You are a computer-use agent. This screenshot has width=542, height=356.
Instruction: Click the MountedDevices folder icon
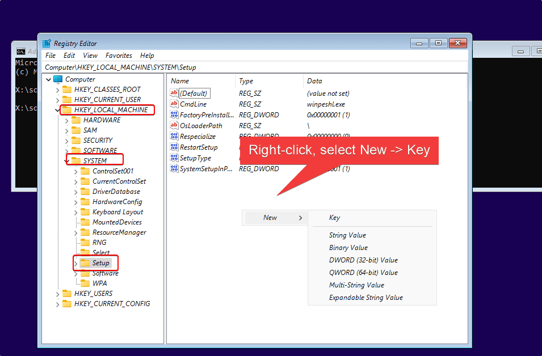(85, 222)
